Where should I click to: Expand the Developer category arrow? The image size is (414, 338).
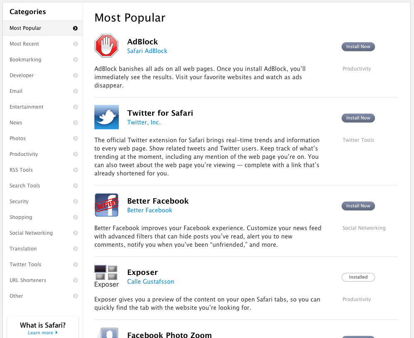click(x=76, y=75)
